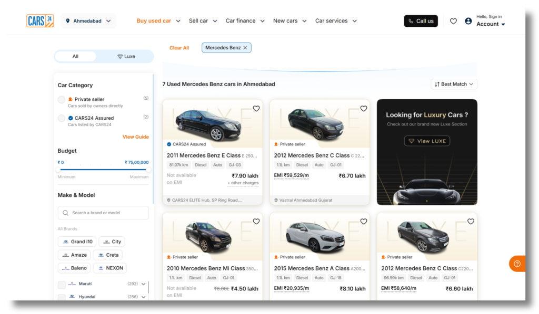
Task: Click the Clear All link
Action: [179, 48]
